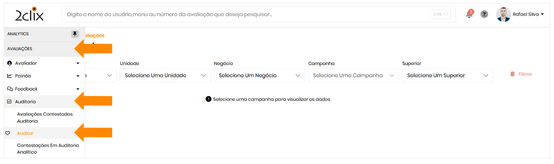
Task: Select the Analytics menu section
Action: 18,34
